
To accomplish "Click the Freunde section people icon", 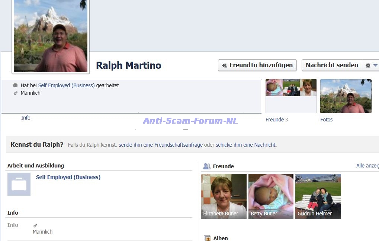I will point(207,166).
